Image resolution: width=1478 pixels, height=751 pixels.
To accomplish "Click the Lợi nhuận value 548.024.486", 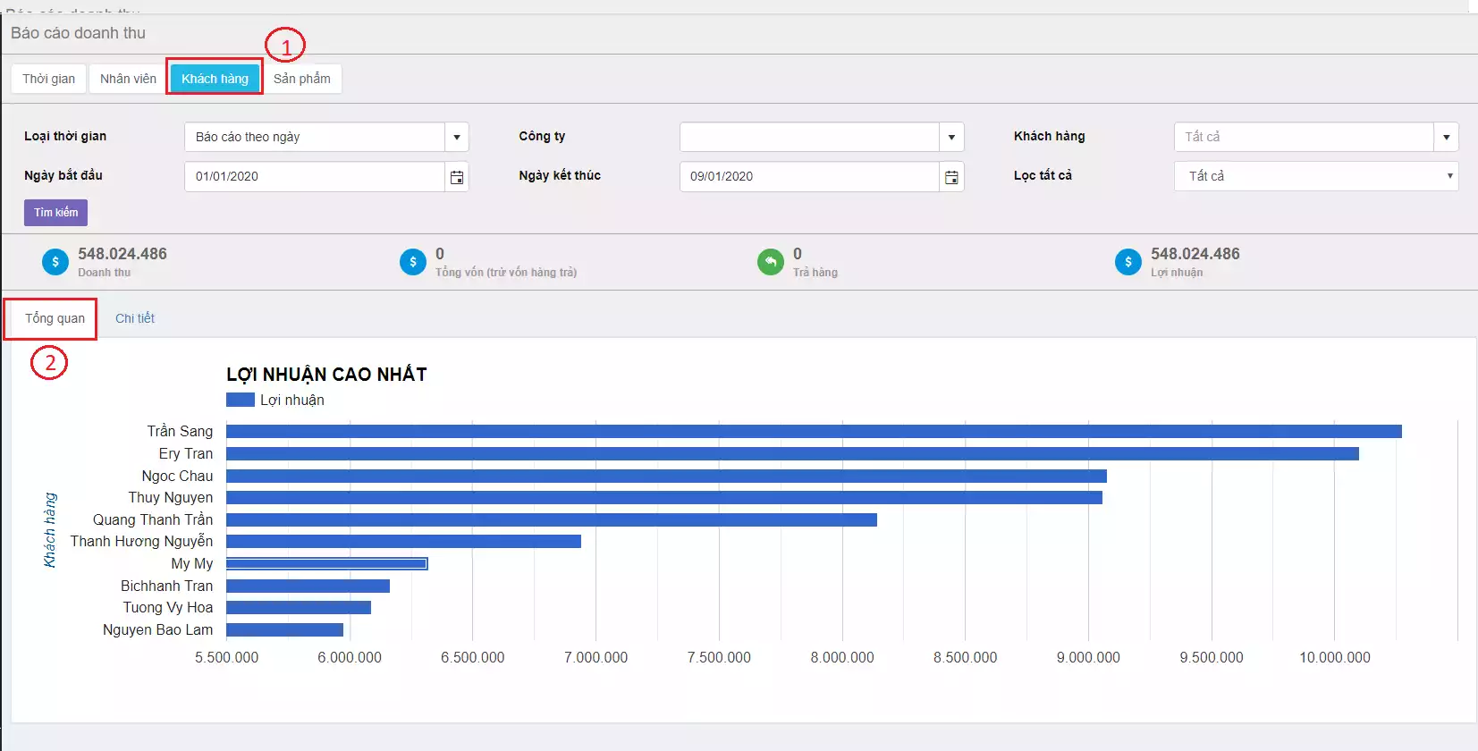I will [1195, 254].
